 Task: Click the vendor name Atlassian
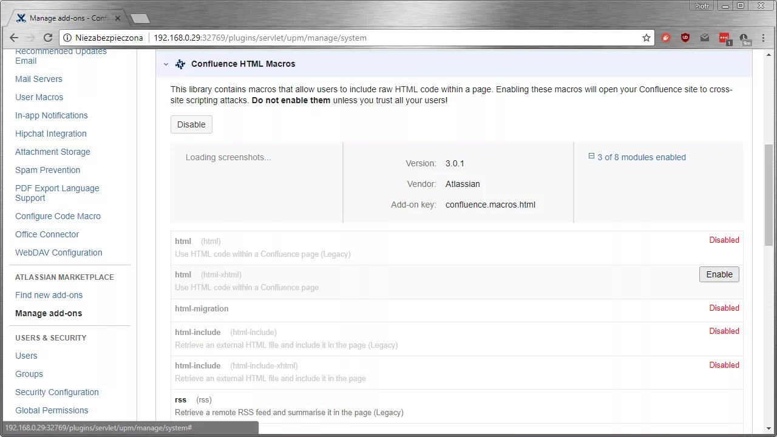point(463,184)
